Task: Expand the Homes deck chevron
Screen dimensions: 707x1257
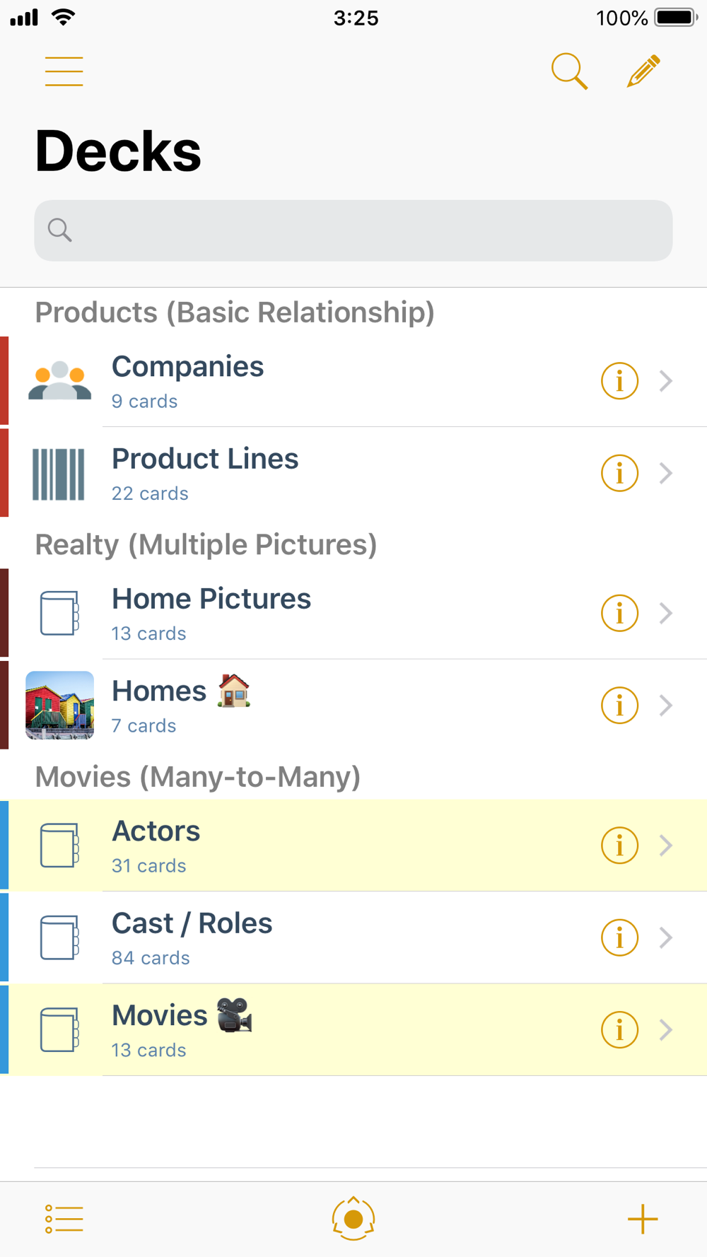Action: (666, 706)
